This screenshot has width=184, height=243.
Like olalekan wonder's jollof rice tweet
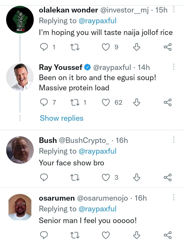[x=106, y=47]
